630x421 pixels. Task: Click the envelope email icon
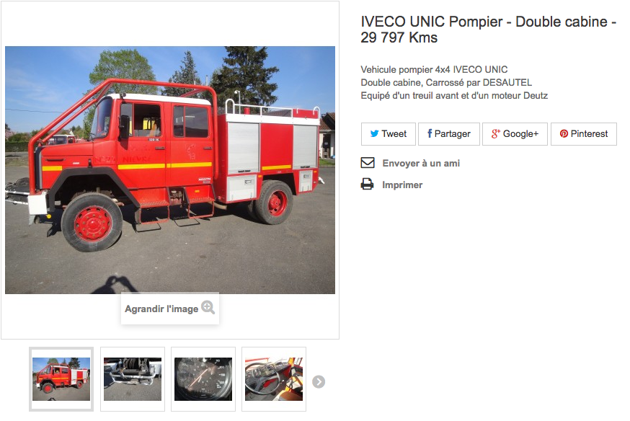click(x=368, y=163)
